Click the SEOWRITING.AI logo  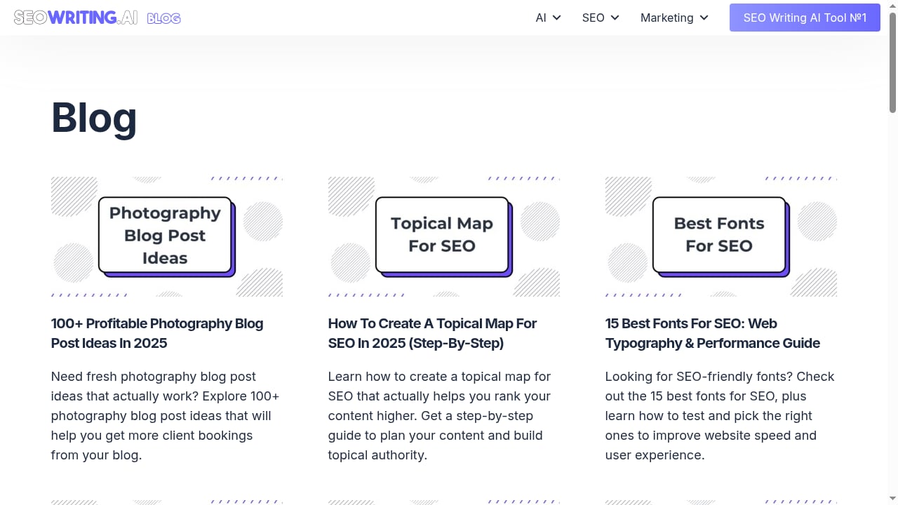[76, 18]
